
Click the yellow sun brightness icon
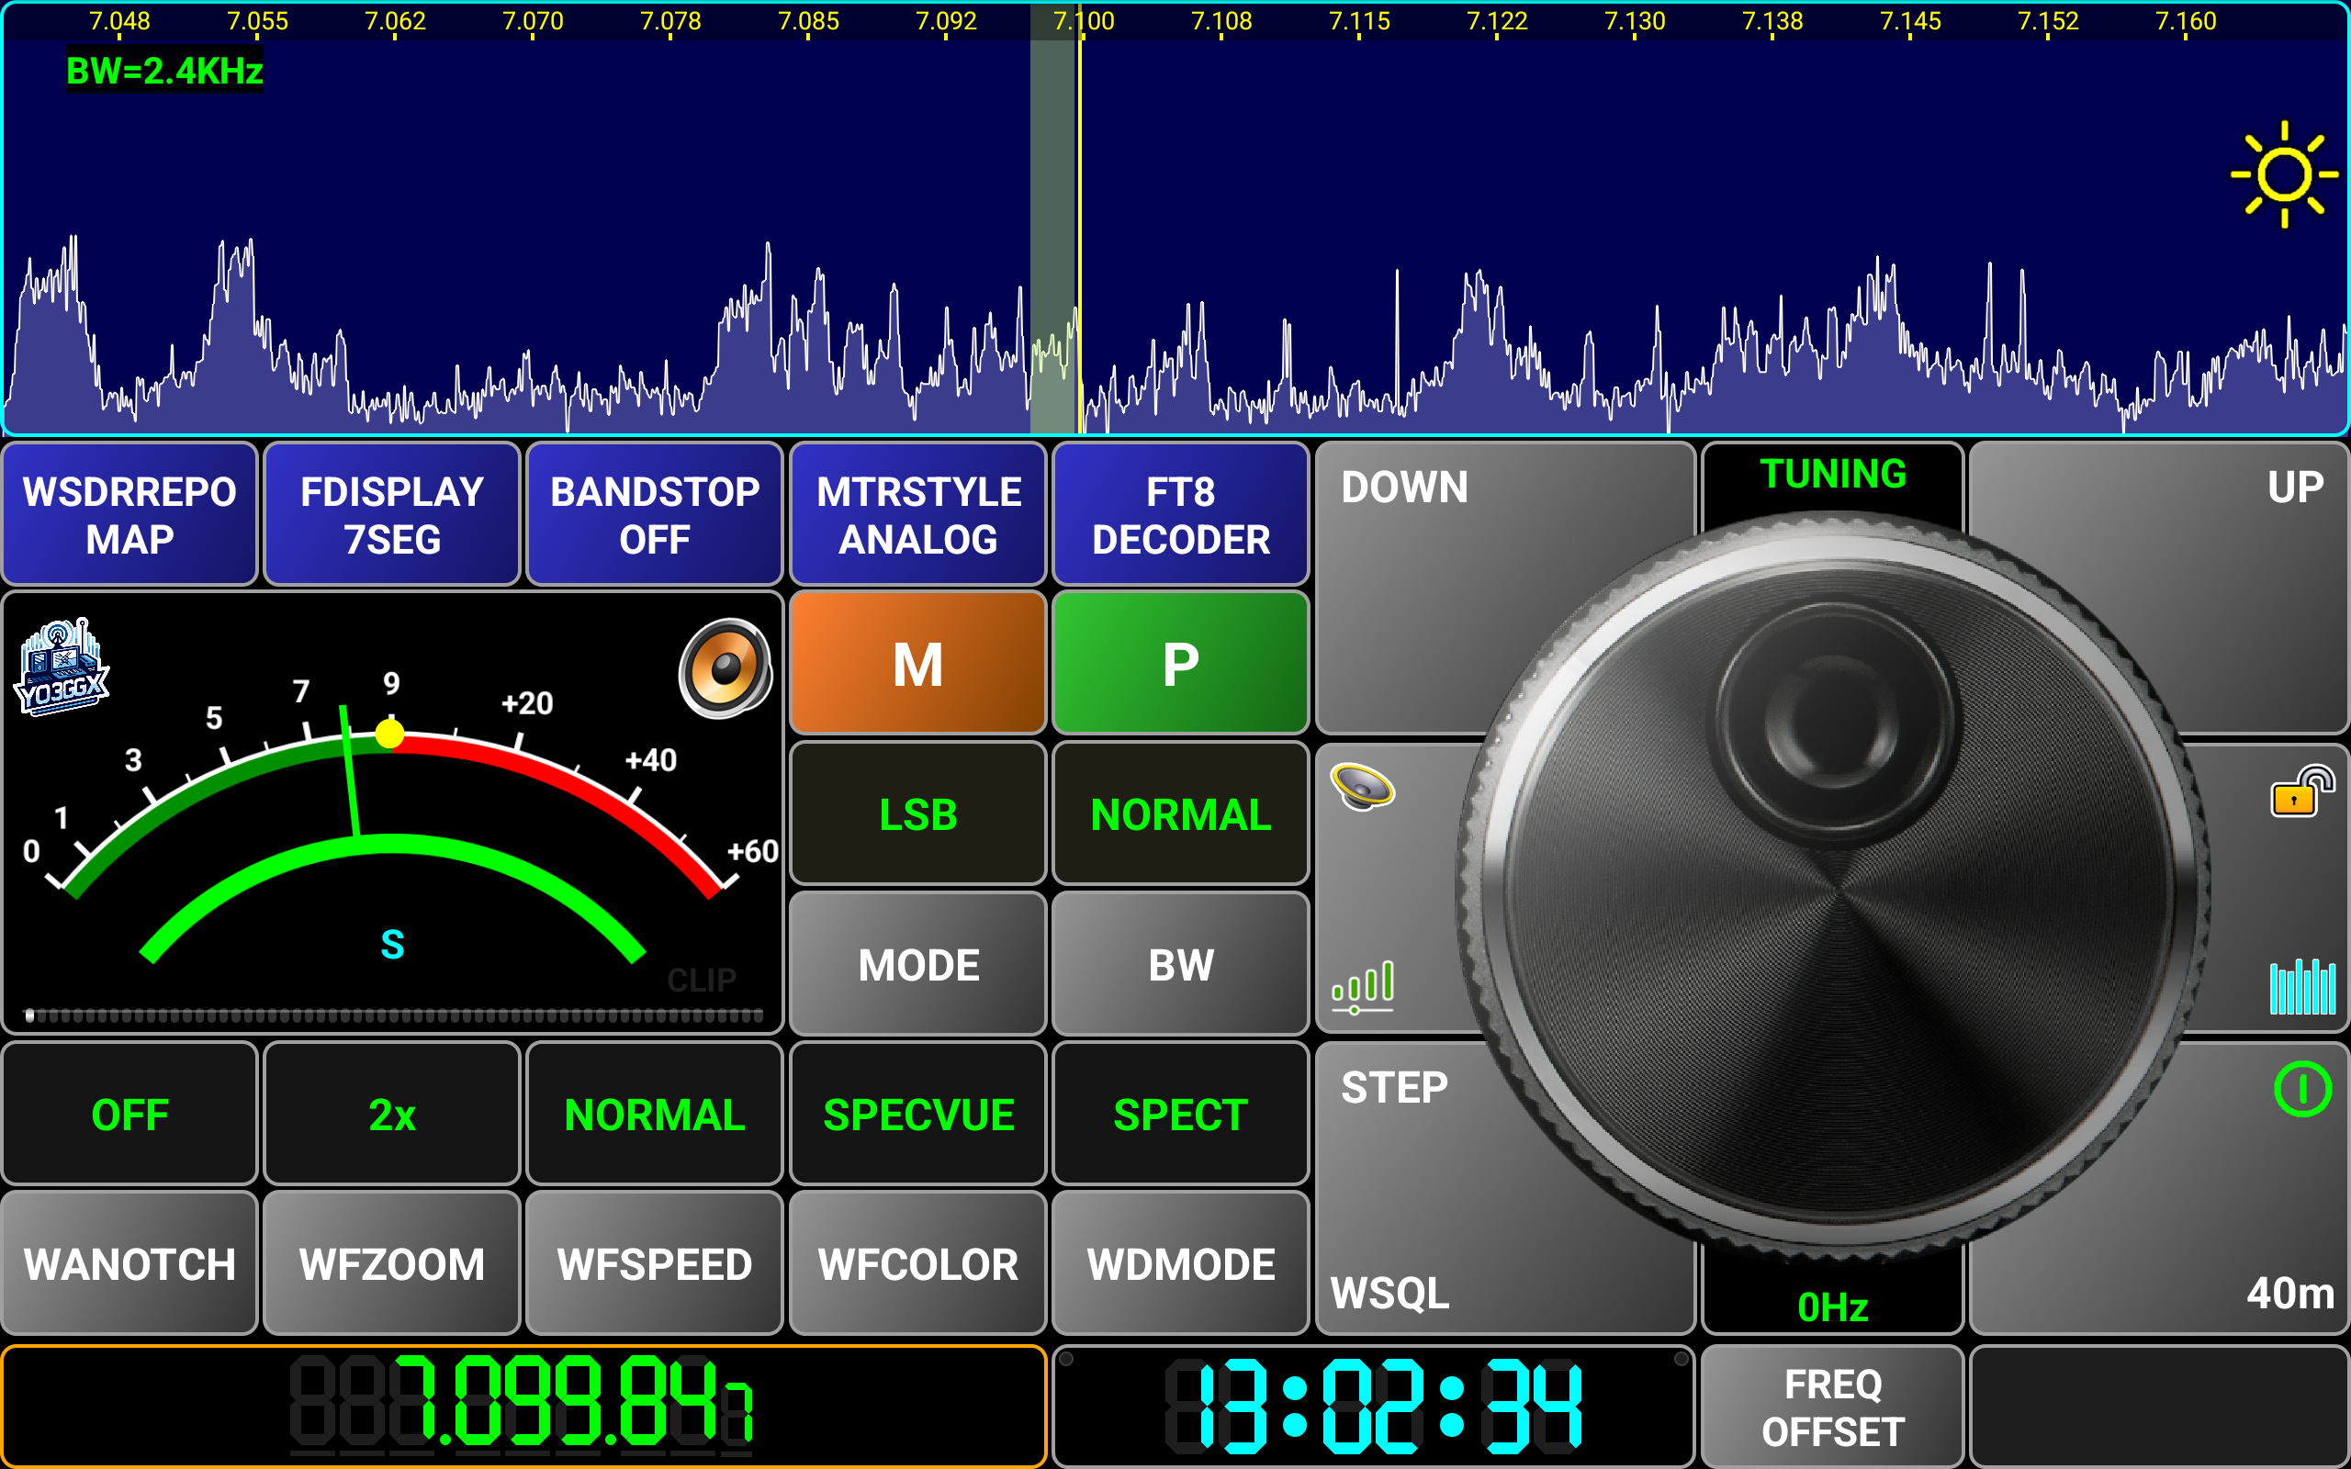point(2283,174)
